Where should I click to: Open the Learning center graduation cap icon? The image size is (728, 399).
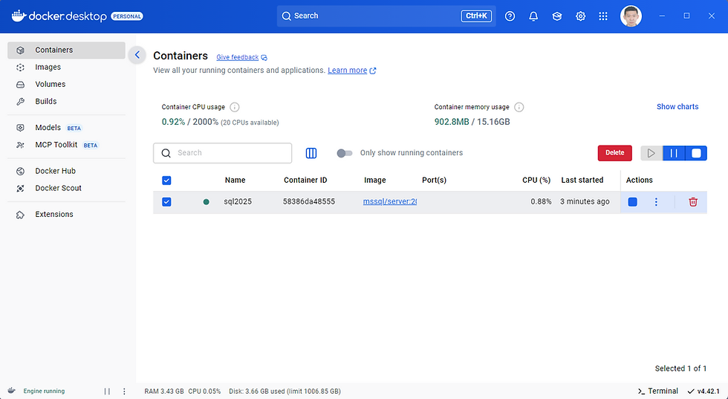pyautogui.click(x=556, y=16)
